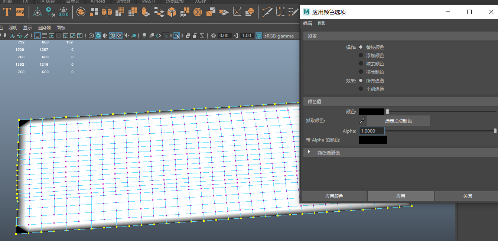Toggle color management ON button
498x241 pixels.
point(259,36)
